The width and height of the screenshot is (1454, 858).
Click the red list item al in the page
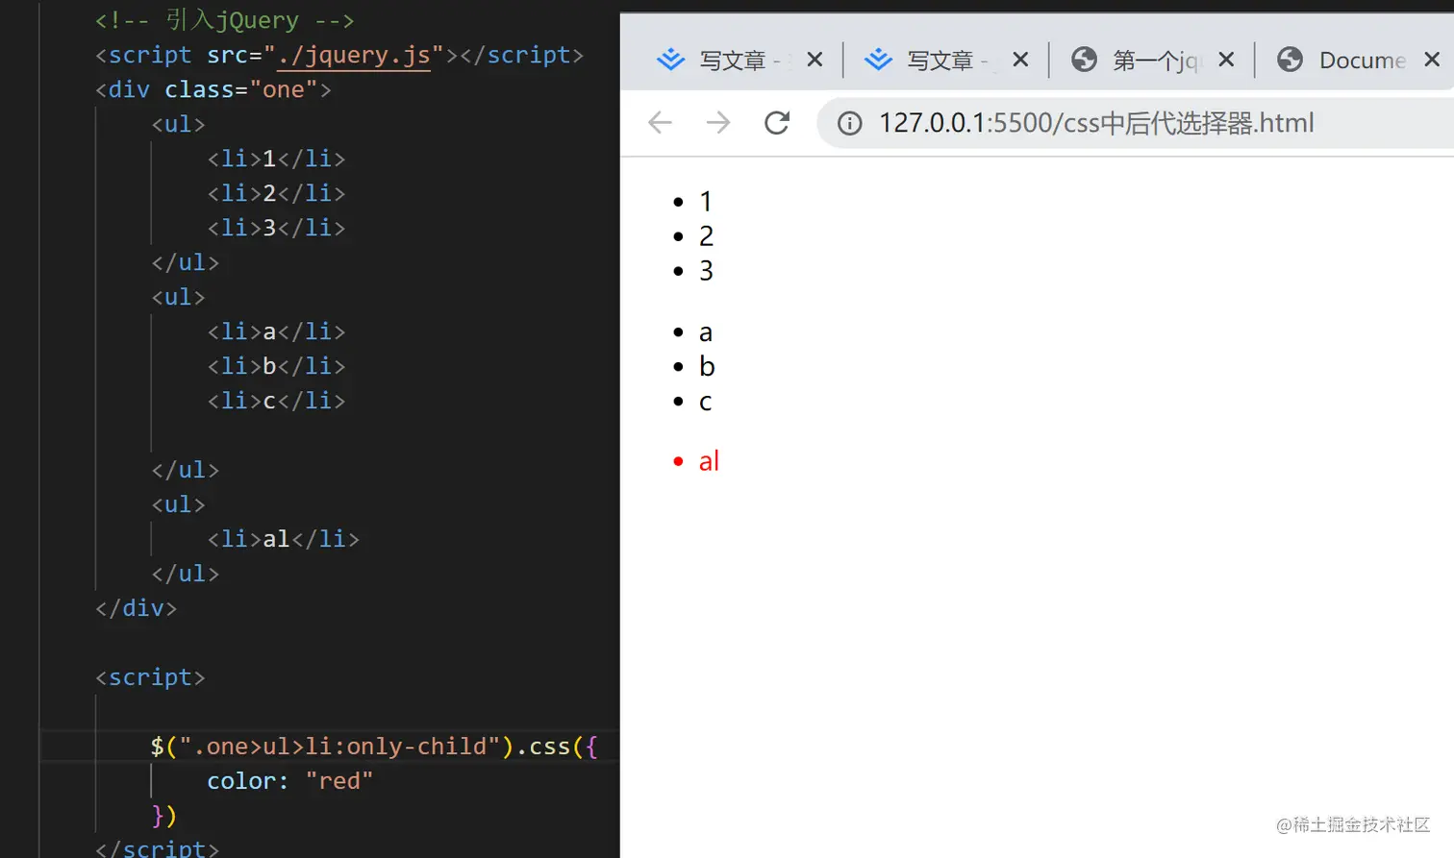709,460
